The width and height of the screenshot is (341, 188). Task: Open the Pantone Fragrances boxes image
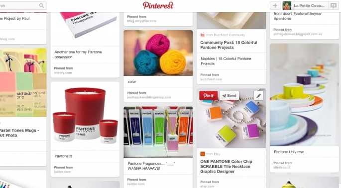[158, 132]
